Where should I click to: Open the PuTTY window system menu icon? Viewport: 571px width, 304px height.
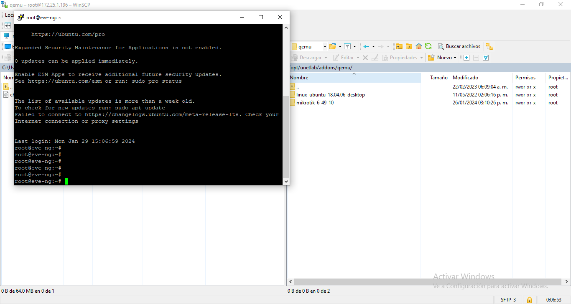click(20, 17)
